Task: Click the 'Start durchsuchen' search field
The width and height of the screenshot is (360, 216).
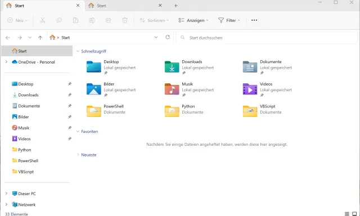Action: click(267, 38)
